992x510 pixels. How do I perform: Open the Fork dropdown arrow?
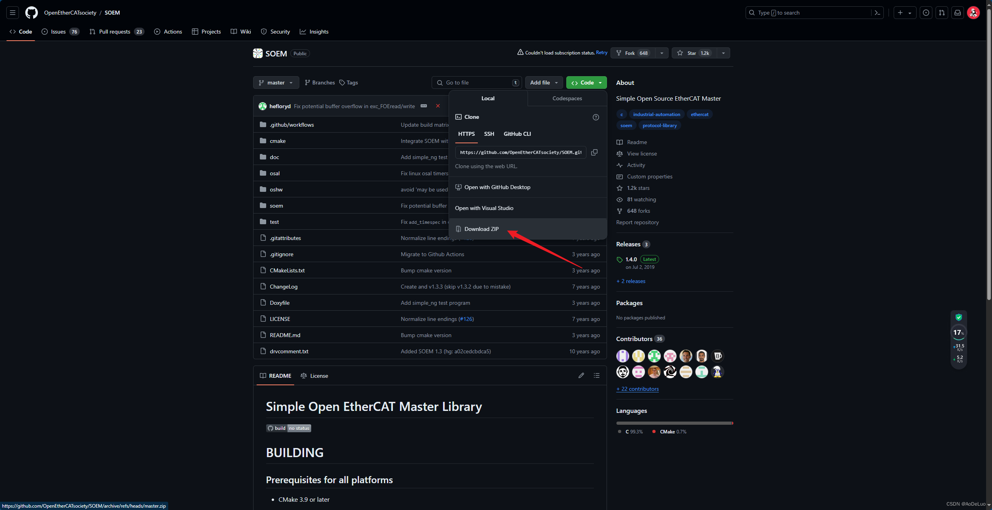[x=662, y=53]
